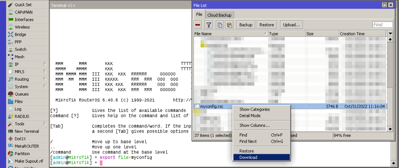Sort by the File Name column header
Screen dimensions: 399x168
[231, 34]
